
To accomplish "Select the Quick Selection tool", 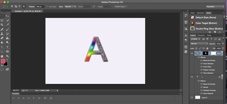I will click(7, 20).
